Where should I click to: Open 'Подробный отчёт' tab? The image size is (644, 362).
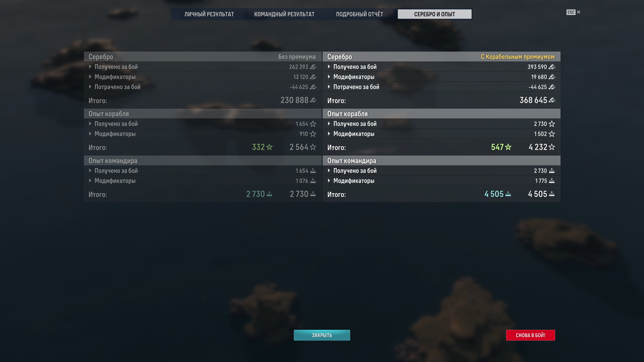(x=360, y=14)
